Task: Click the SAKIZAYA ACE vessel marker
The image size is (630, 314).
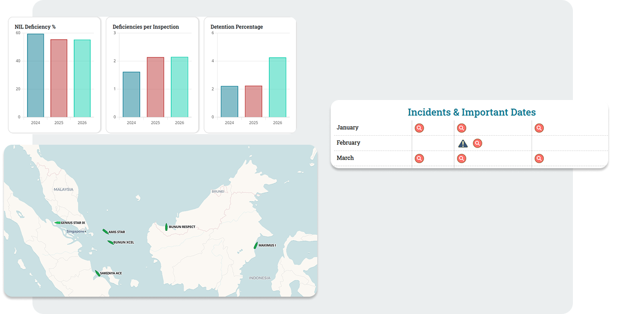Action: (97, 273)
